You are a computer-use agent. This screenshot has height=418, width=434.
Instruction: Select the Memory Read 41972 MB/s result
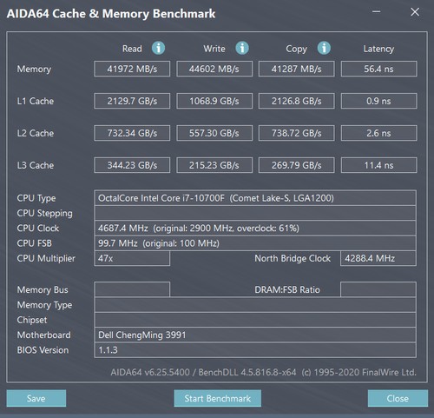(132, 69)
